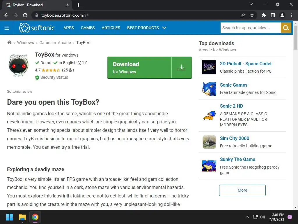The width and height of the screenshot is (298, 224).
Task: Click the user votes icon beside 25
Action: (70, 70)
